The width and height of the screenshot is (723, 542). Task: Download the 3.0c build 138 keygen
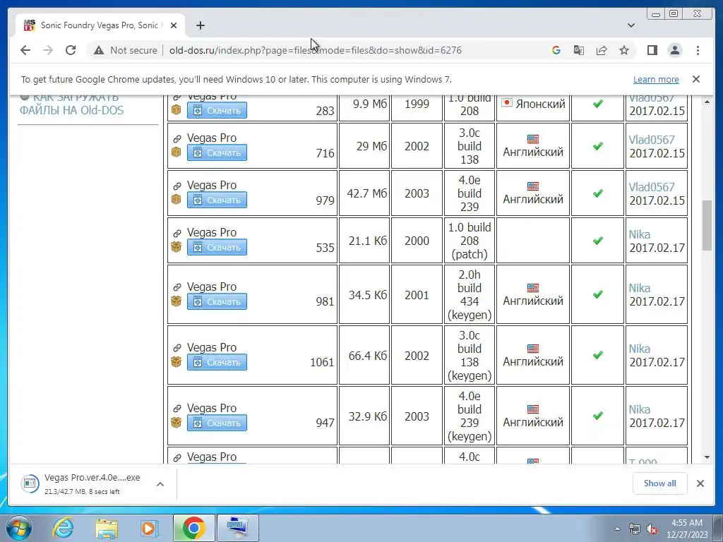click(217, 362)
